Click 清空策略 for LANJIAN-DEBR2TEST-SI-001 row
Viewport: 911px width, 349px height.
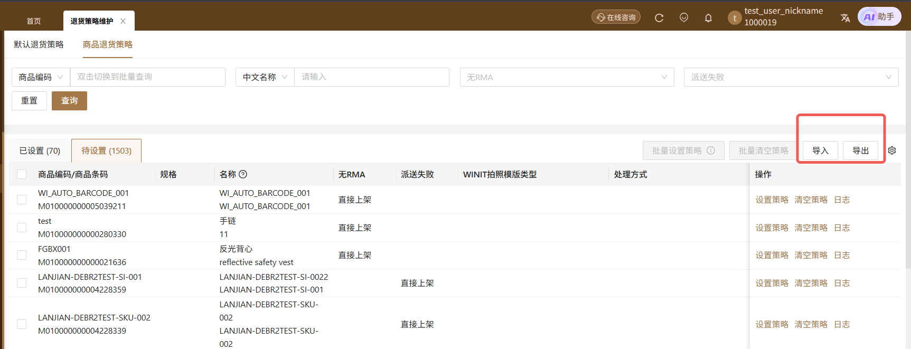coord(811,283)
